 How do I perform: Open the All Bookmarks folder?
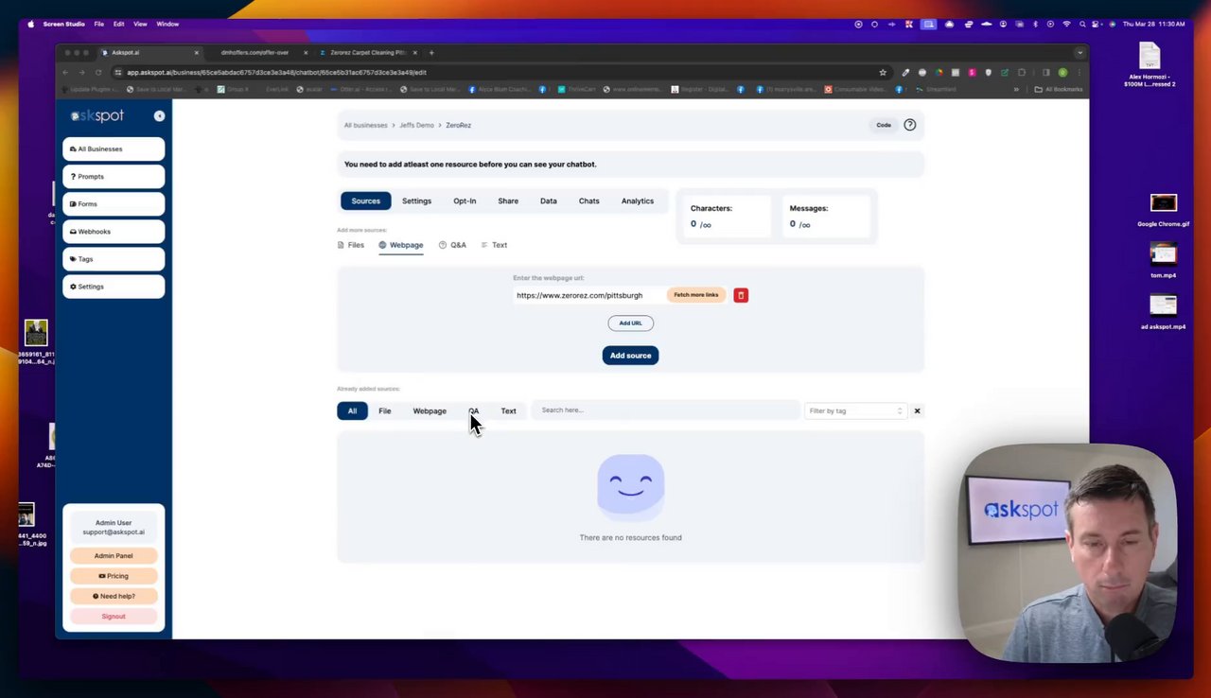(1059, 89)
